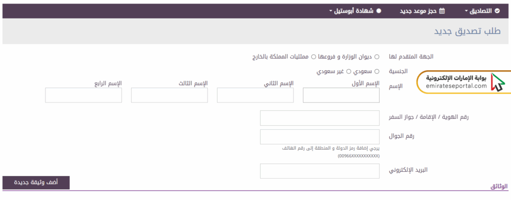
Task: Click the البريد الإلكتروني email field
Action: point(320,171)
